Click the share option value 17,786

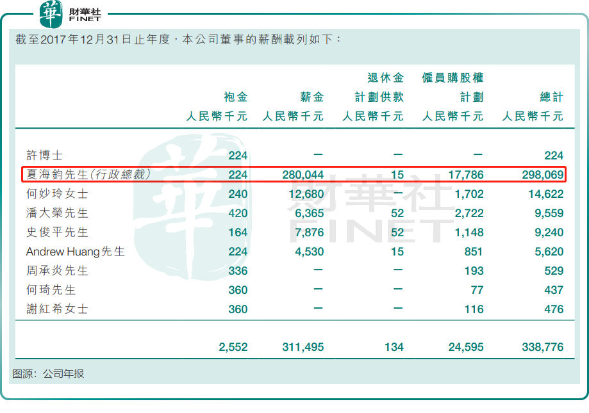[466, 175]
